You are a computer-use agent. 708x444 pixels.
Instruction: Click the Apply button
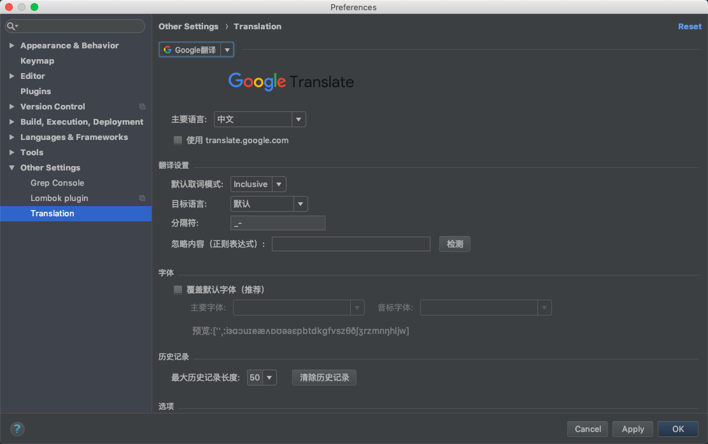(x=633, y=429)
